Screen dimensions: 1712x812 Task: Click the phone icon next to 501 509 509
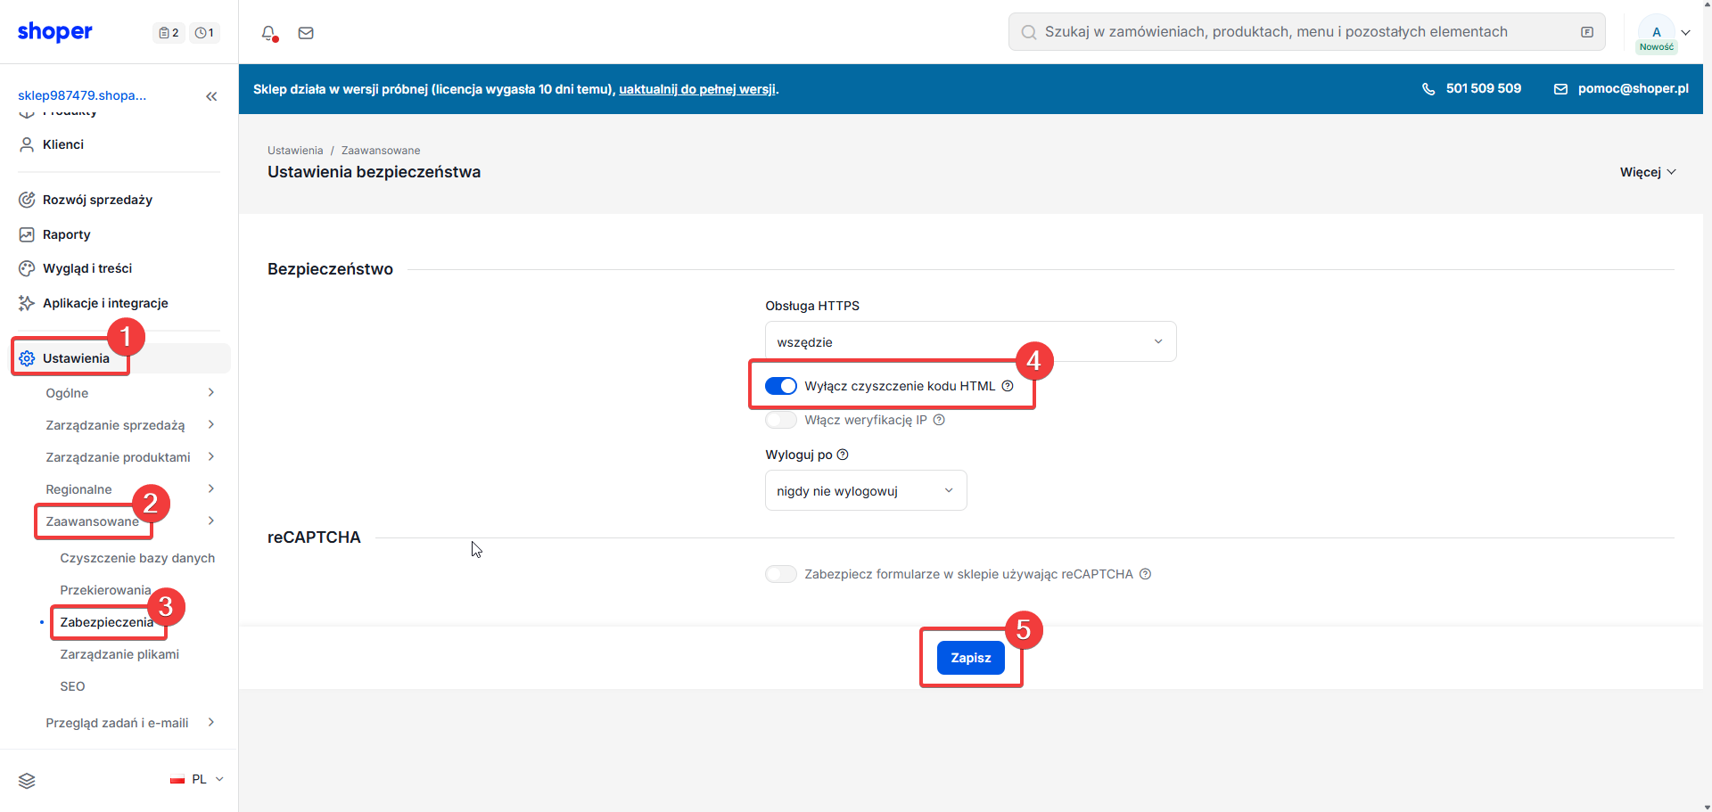(x=1428, y=89)
